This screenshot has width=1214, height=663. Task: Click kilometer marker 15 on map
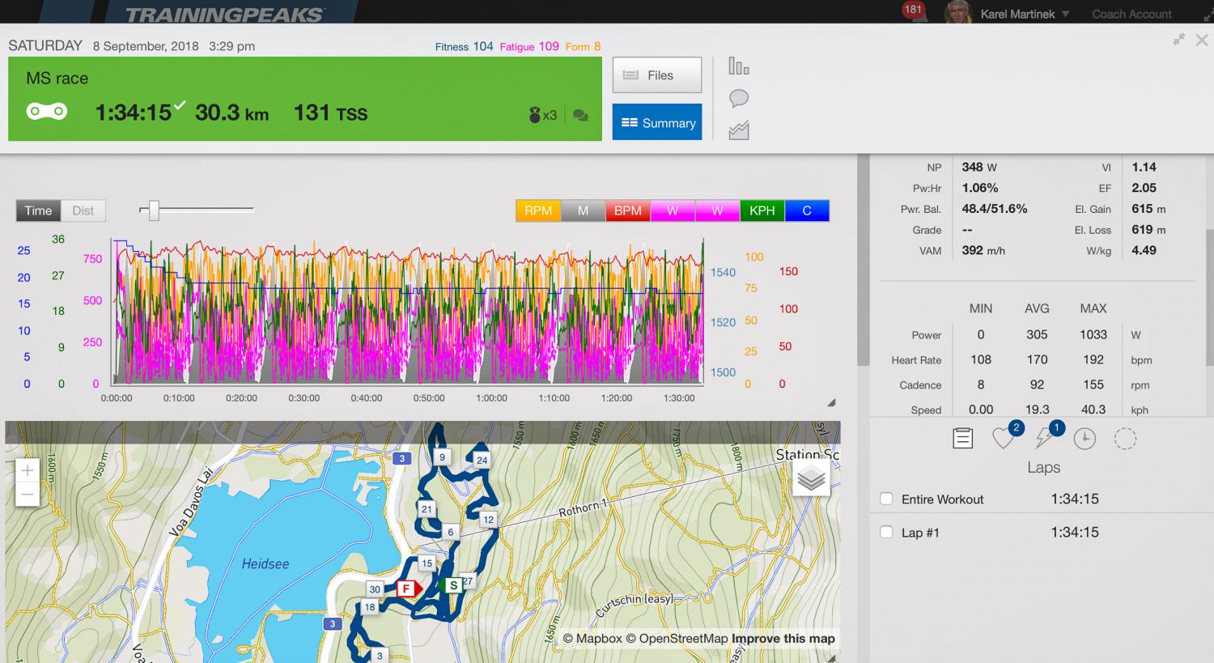427,563
